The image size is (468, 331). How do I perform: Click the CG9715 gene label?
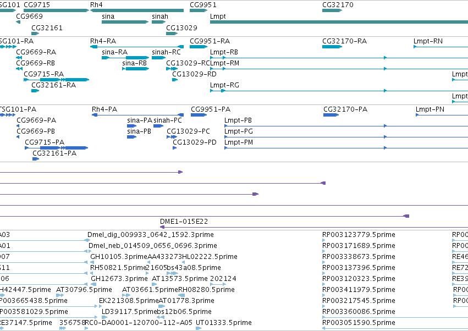point(37,5)
